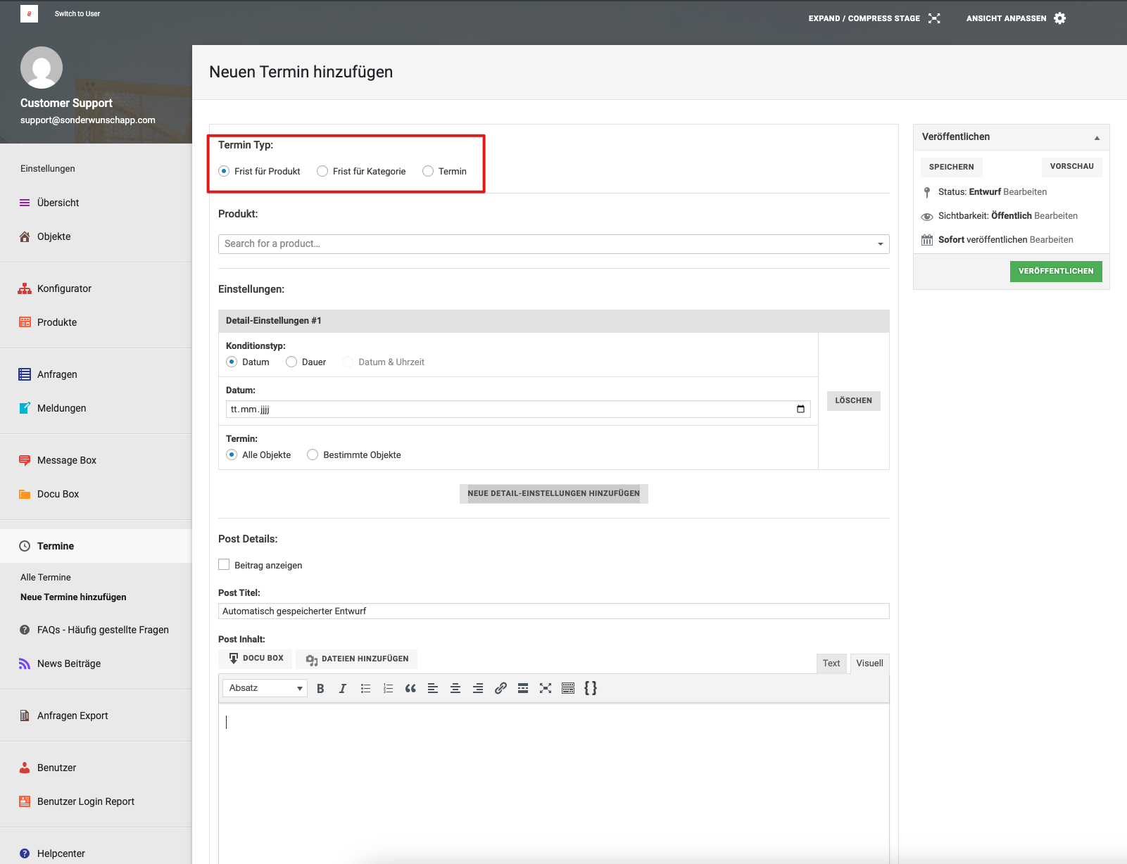Image resolution: width=1127 pixels, height=864 pixels.
Task: Click the Anfragen list icon
Action: (25, 374)
